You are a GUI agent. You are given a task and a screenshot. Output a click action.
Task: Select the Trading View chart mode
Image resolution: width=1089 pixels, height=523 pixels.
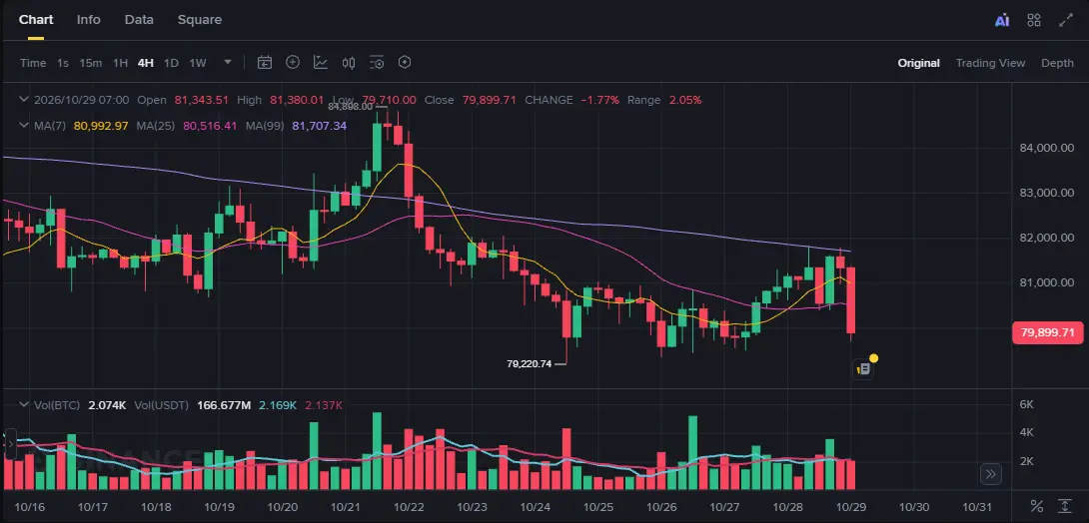click(x=990, y=63)
